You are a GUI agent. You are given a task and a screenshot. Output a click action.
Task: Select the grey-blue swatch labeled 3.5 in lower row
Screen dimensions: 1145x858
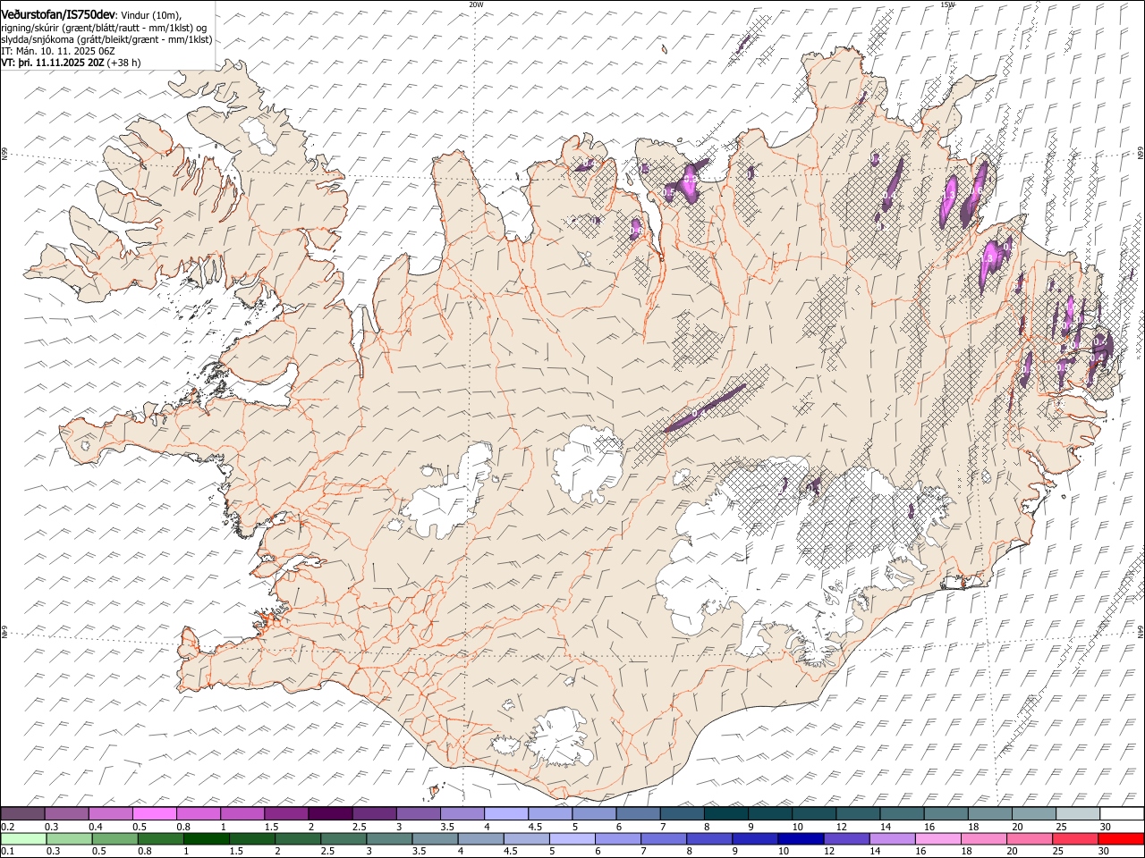pos(435,838)
